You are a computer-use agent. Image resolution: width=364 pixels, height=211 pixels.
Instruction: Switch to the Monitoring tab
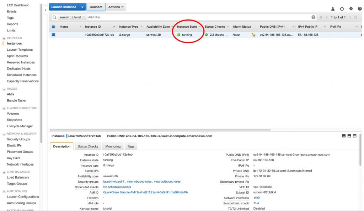(x=113, y=146)
